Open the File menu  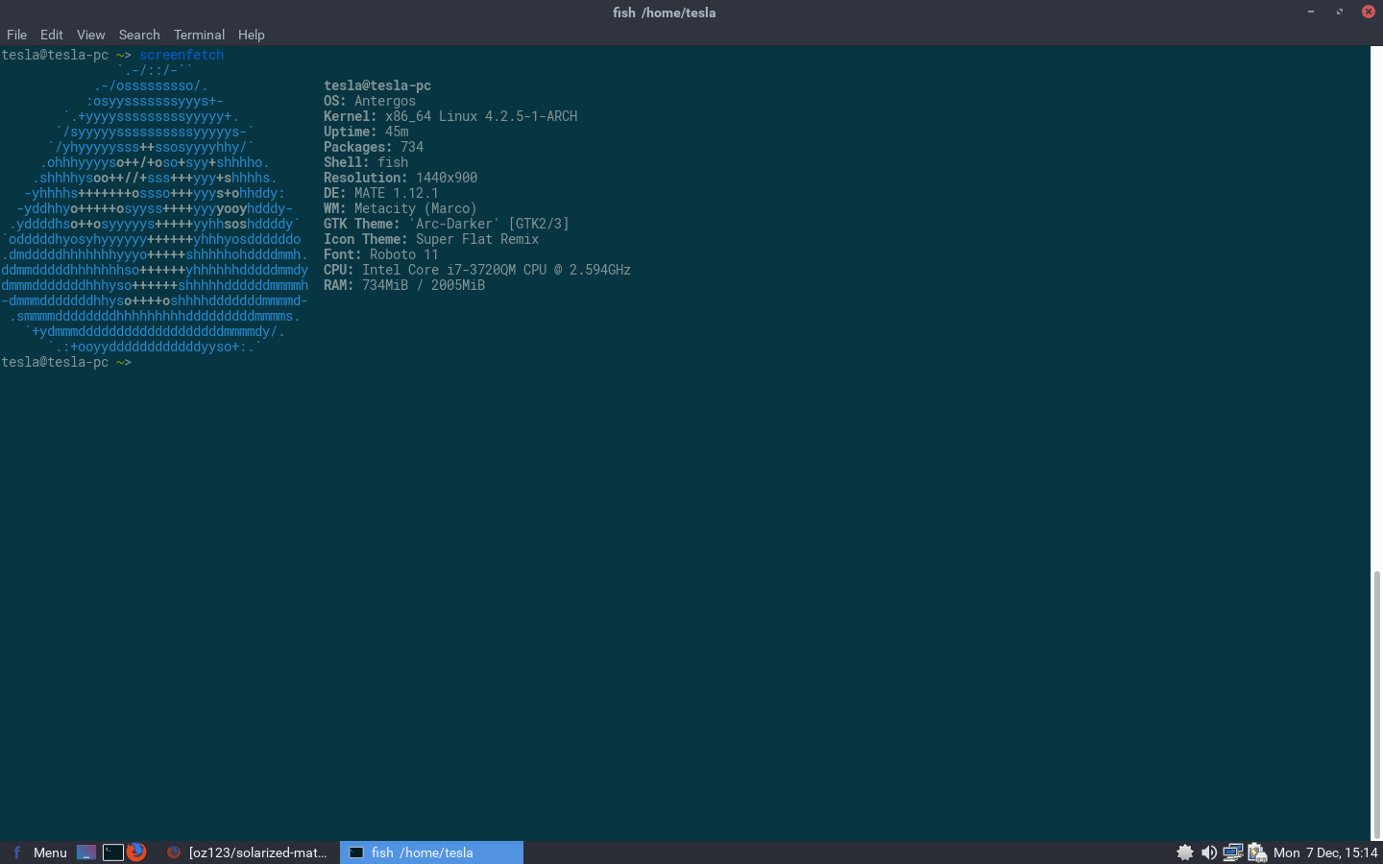tap(16, 35)
